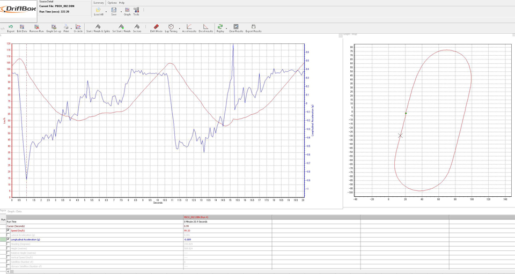Screen dimensions: 515x274
Task: Select Start / Finish & Splits tool
Action: click(98, 28)
